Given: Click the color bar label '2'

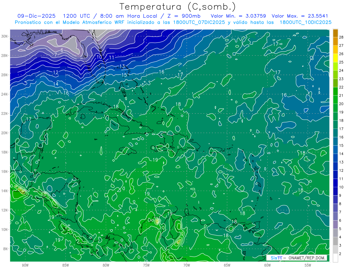Looking at the screenshot, I should [340, 254].
